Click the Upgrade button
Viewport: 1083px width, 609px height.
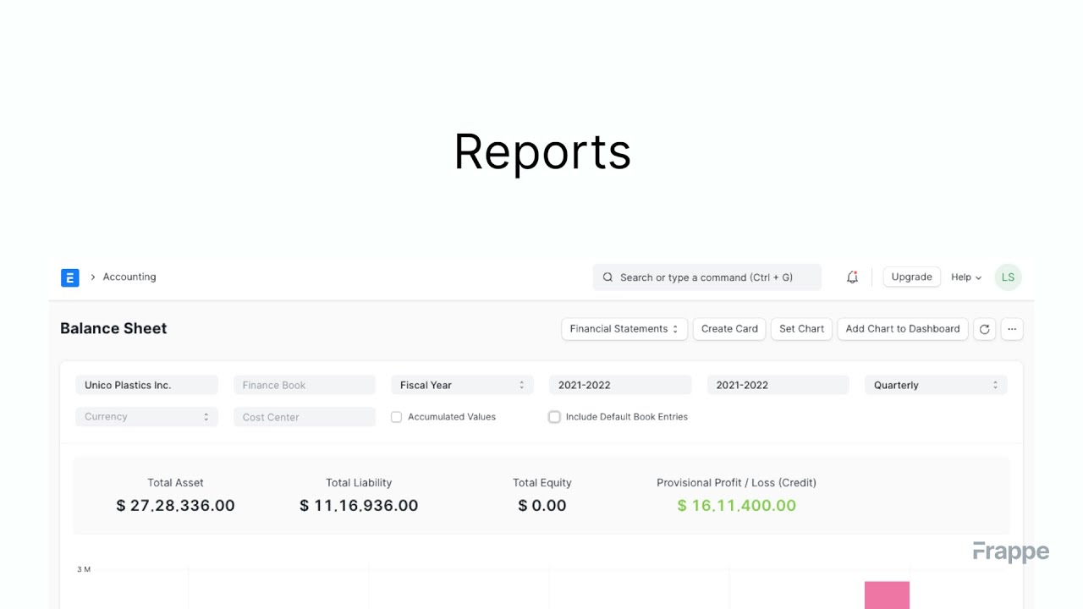(912, 277)
